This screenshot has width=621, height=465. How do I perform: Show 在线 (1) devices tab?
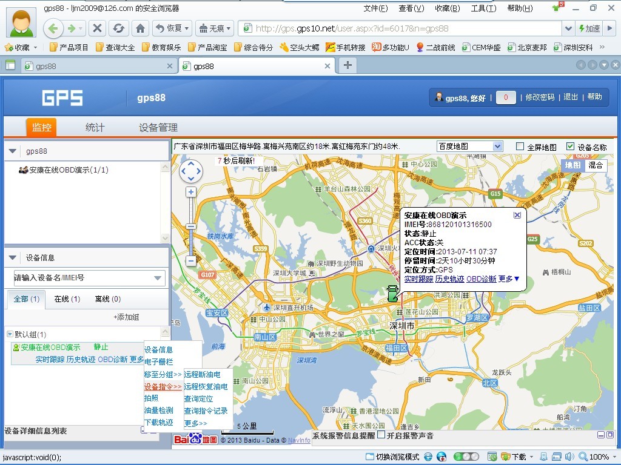coord(67,299)
